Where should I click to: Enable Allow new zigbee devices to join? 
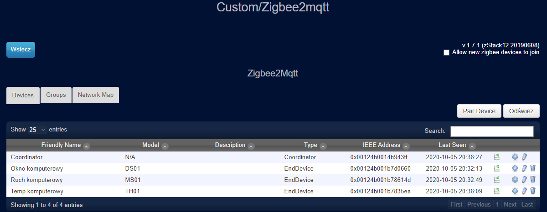[x=447, y=53]
